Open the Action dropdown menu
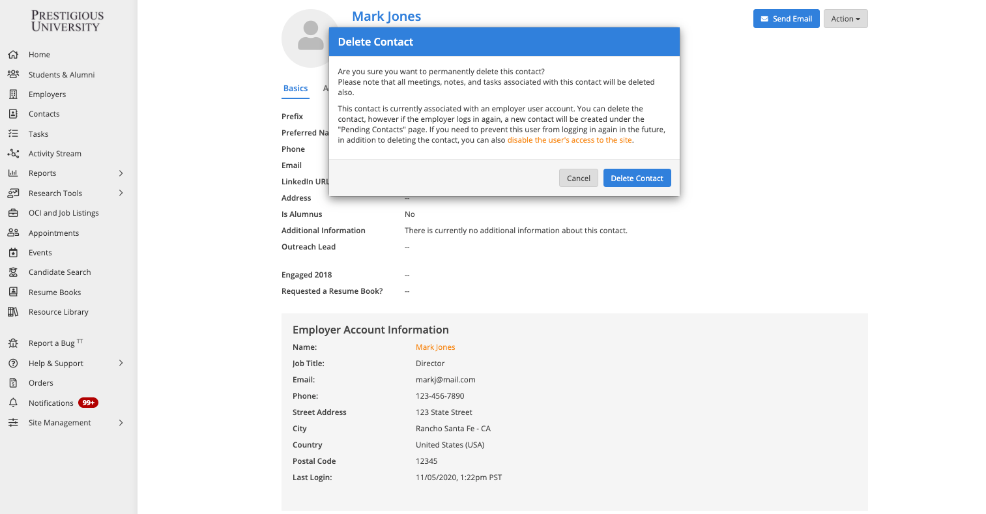The image size is (986, 514). click(845, 19)
